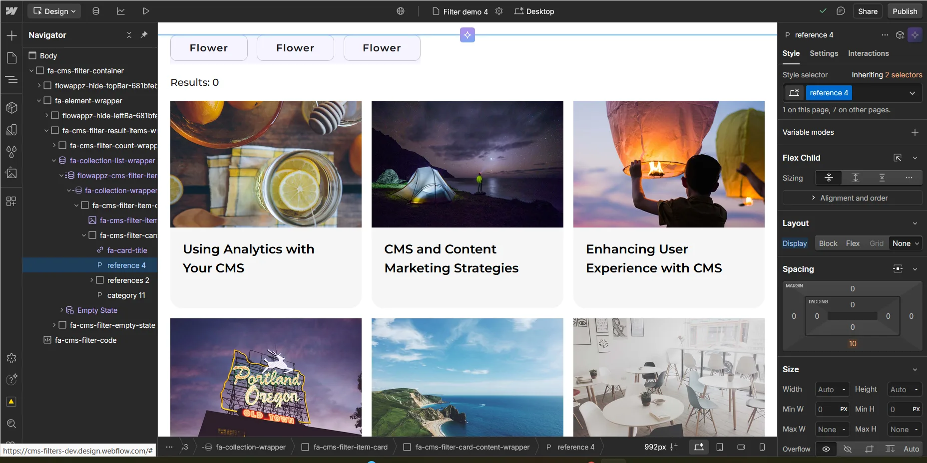Open the Apps icon in left sidebar

point(11,201)
